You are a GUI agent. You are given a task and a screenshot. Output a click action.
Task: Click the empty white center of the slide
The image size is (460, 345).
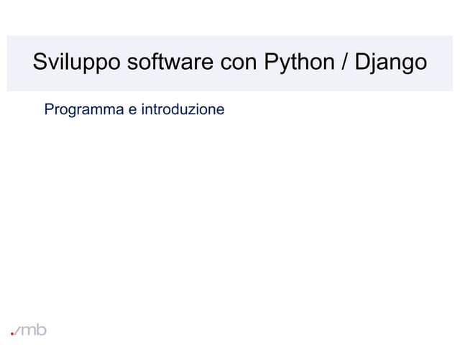point(230,216)
